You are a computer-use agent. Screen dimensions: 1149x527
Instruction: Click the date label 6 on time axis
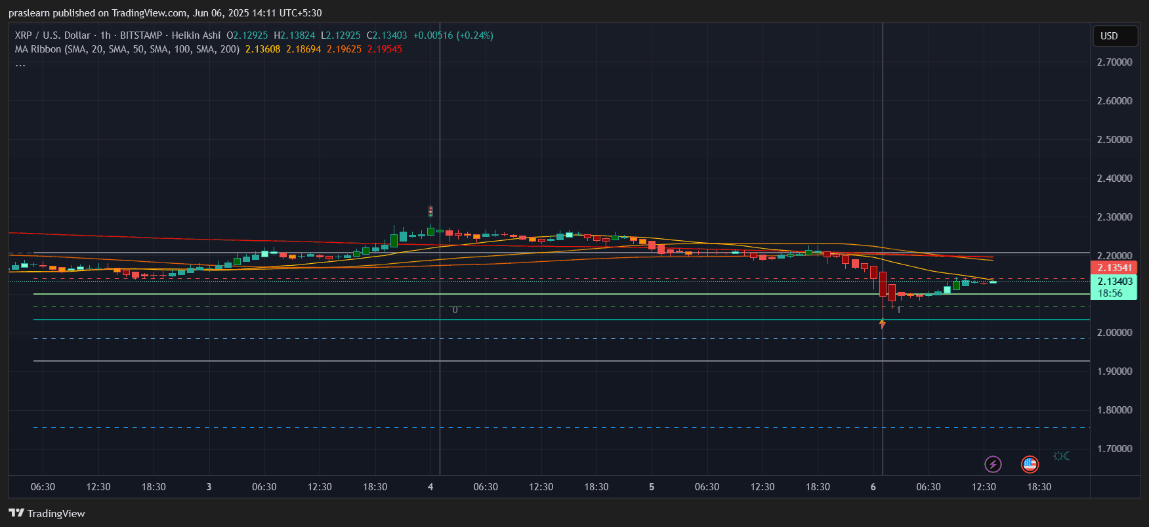(873, 487)
